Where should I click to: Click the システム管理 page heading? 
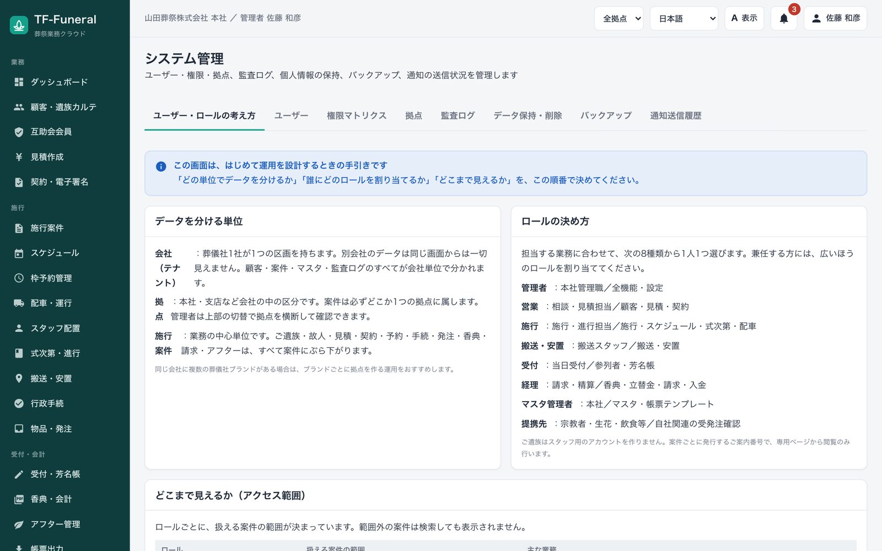pos(184,58)
